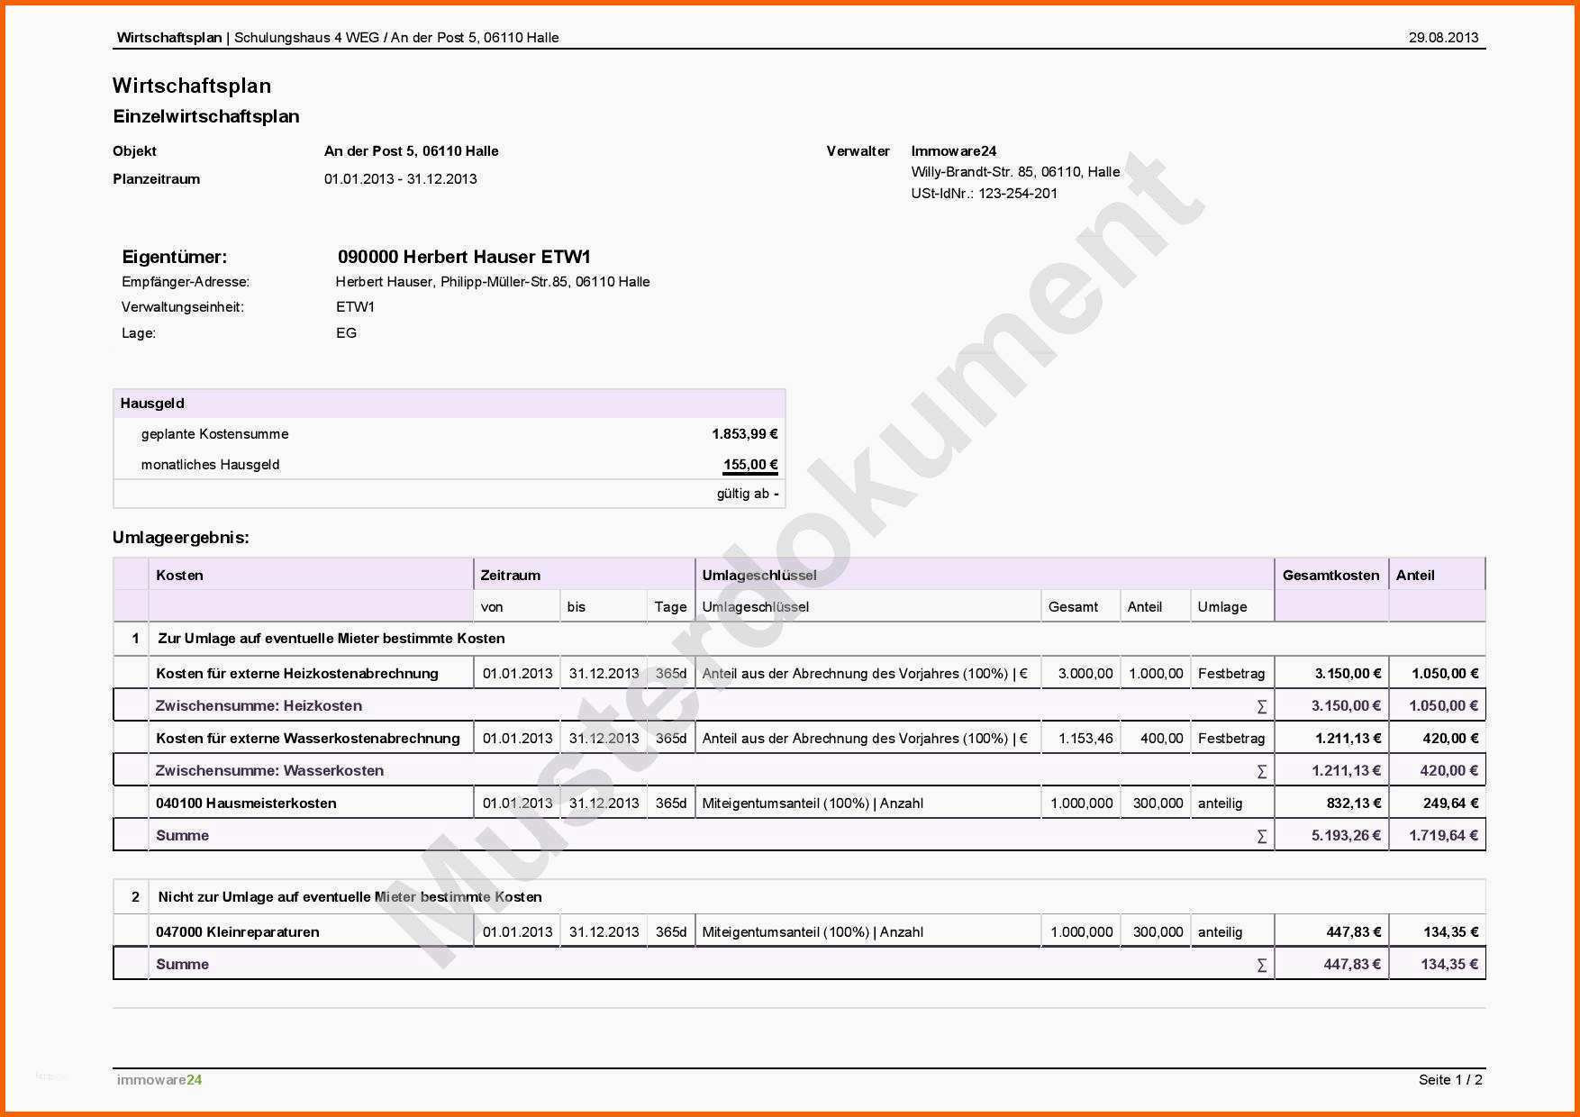
Task: Select the '1.719,64 €' share sum
Action: pos(1443,835)
